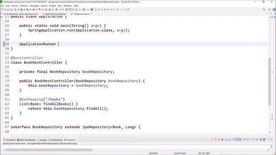Image resolution: width=276 pixels, height=155 pixels.
Task: Switch to the application.properties editor tab
Action: (x=55, y=14)
